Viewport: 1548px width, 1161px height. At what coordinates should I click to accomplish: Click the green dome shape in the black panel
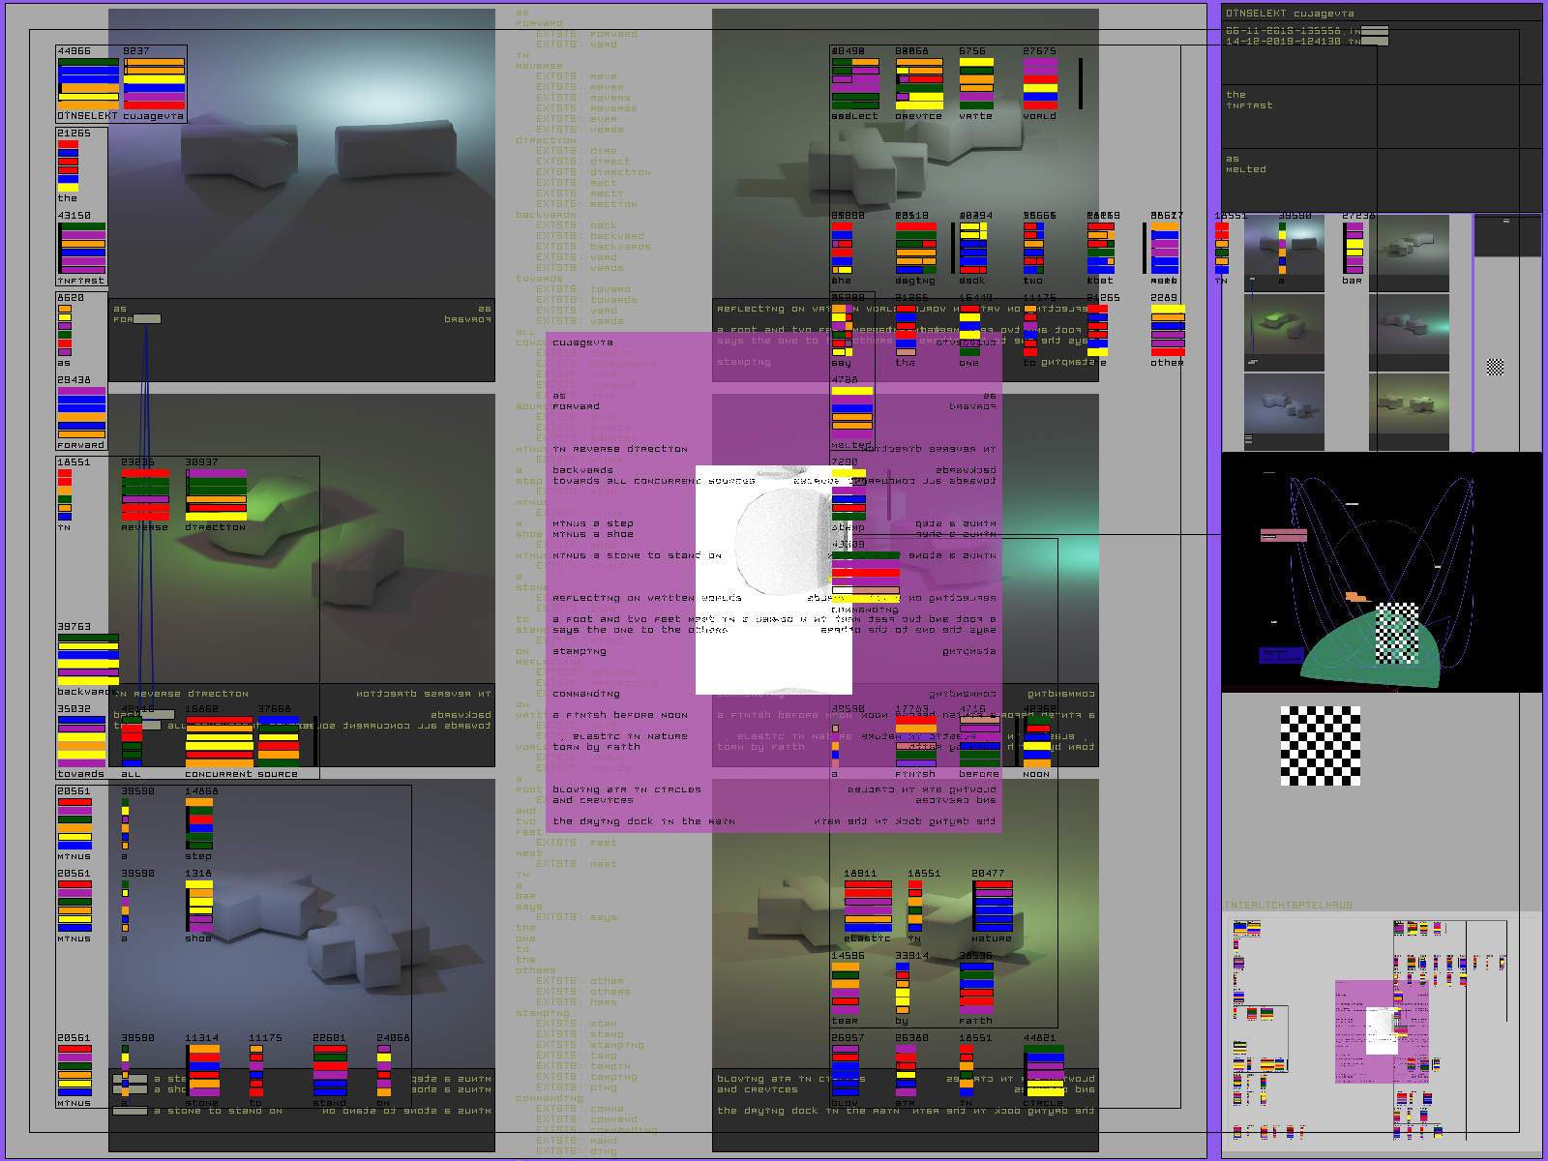1335,658
